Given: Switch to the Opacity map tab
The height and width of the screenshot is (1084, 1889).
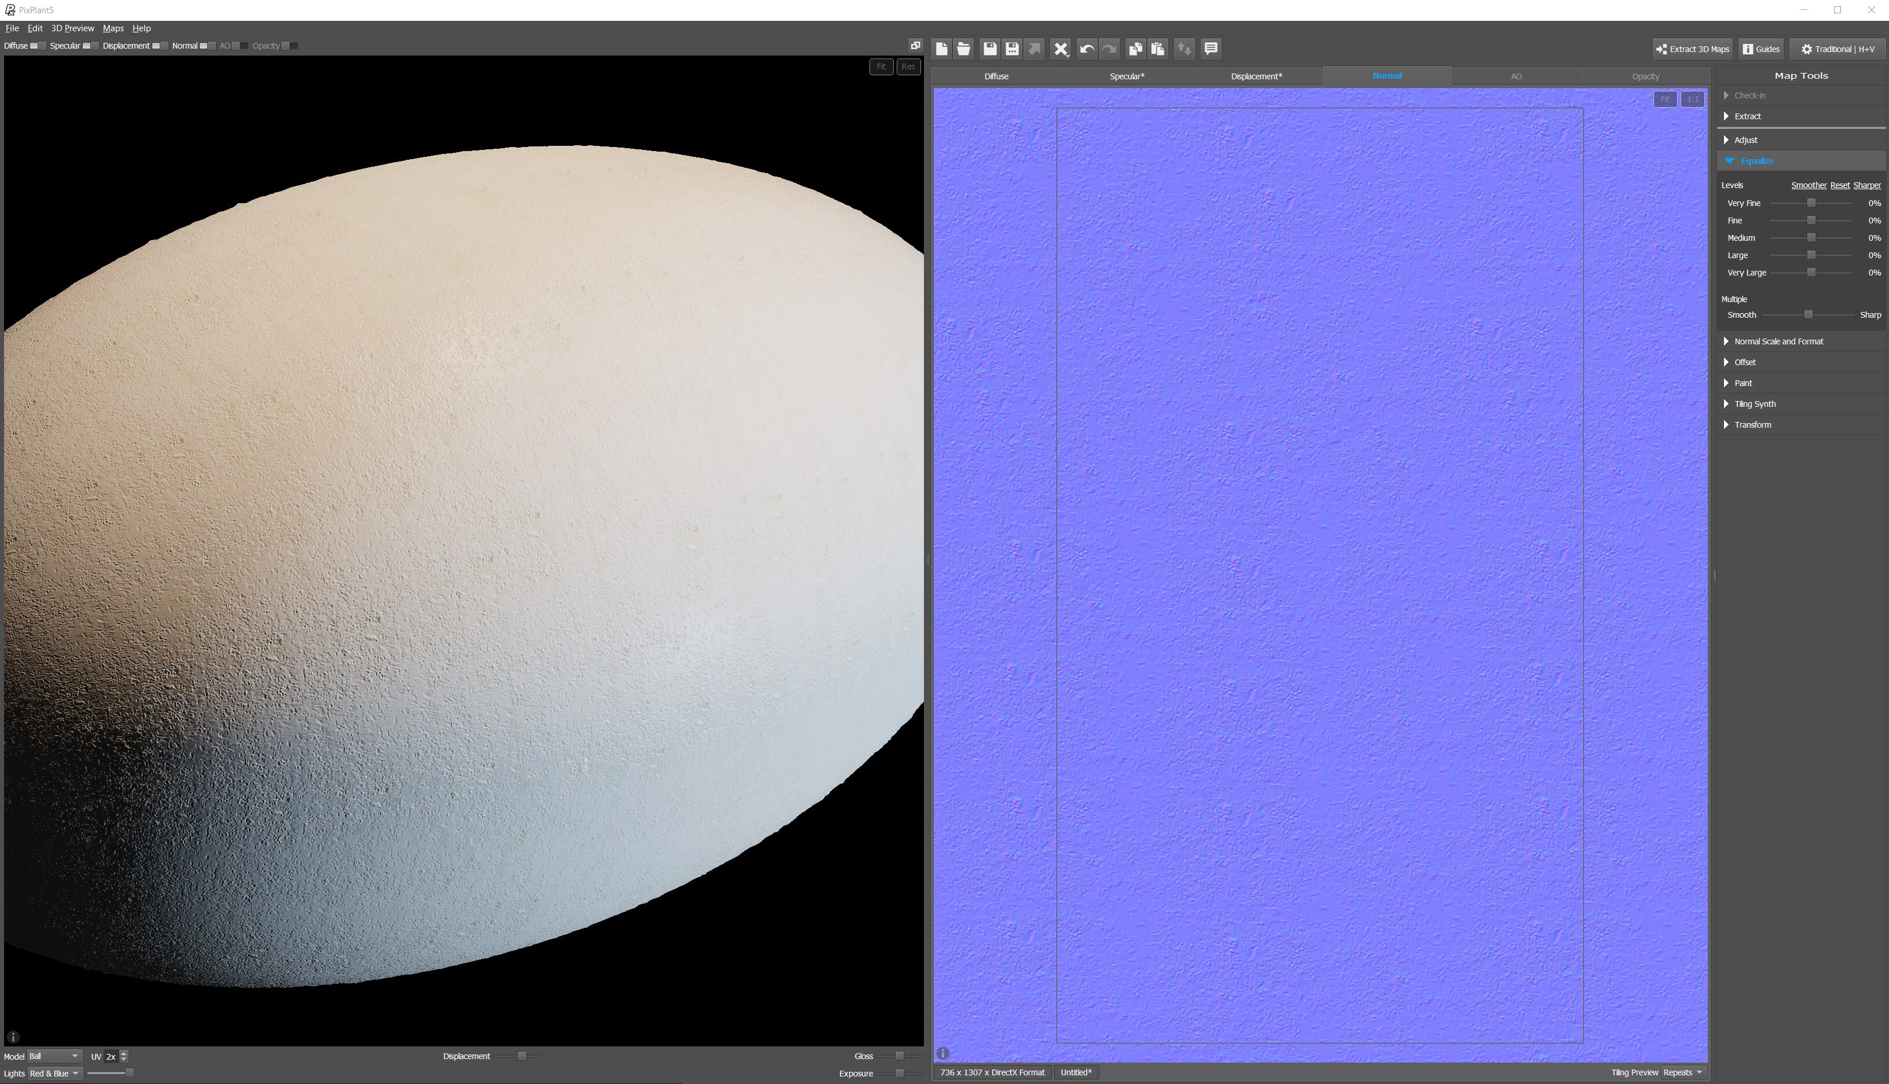Looking at the screenshot, I should point(1645,76).
